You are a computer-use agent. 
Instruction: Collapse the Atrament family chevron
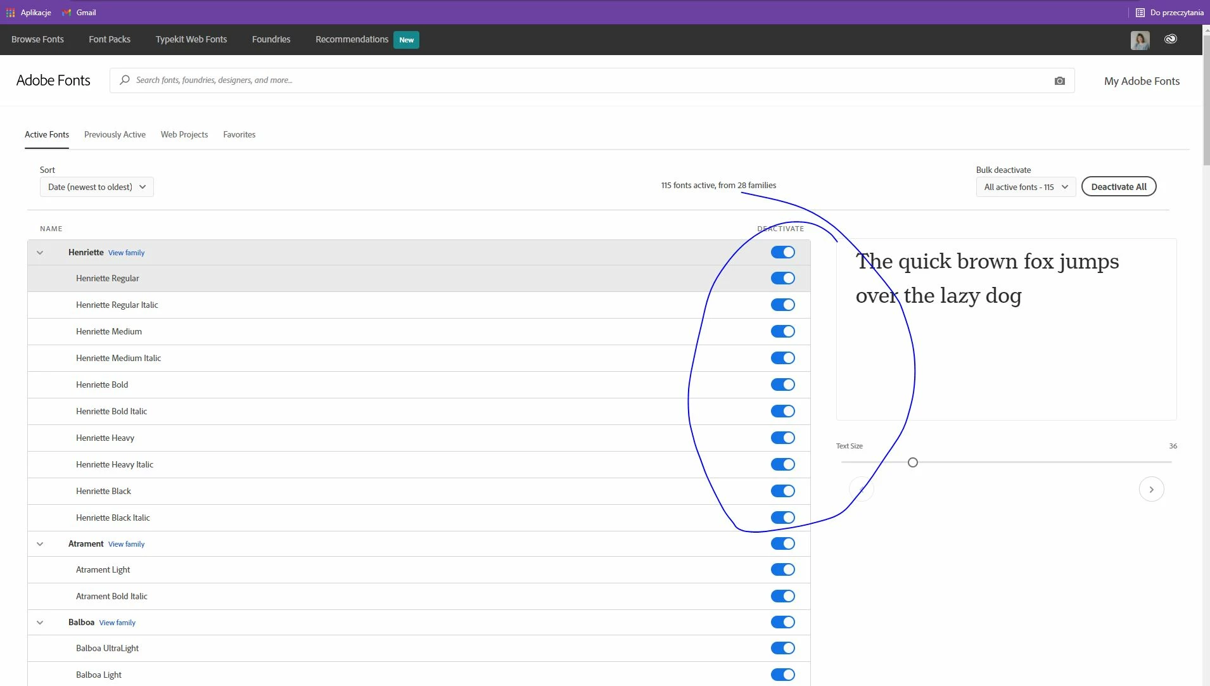click(x=40, y=544)
